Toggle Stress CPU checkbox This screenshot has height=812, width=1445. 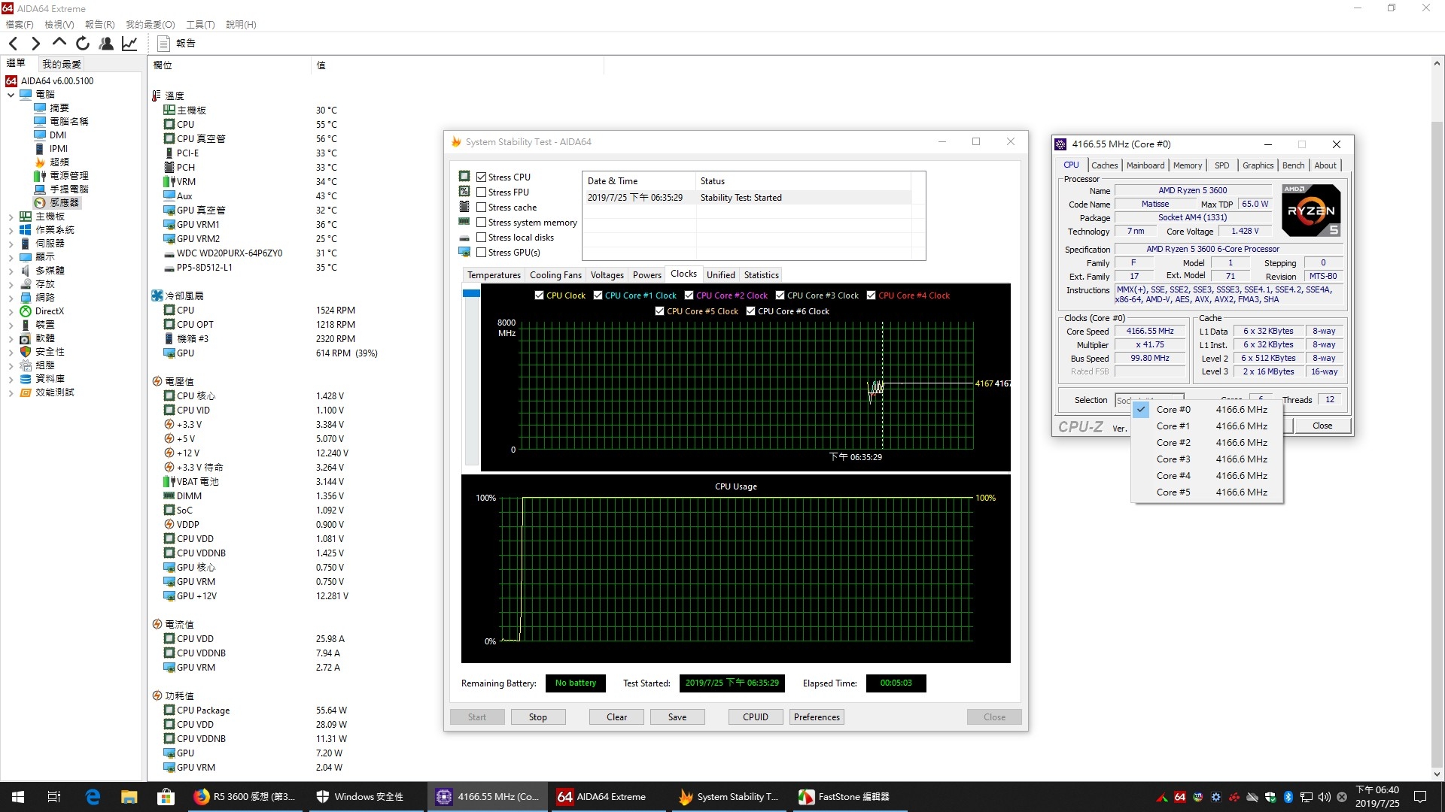(x=482, y=177)
